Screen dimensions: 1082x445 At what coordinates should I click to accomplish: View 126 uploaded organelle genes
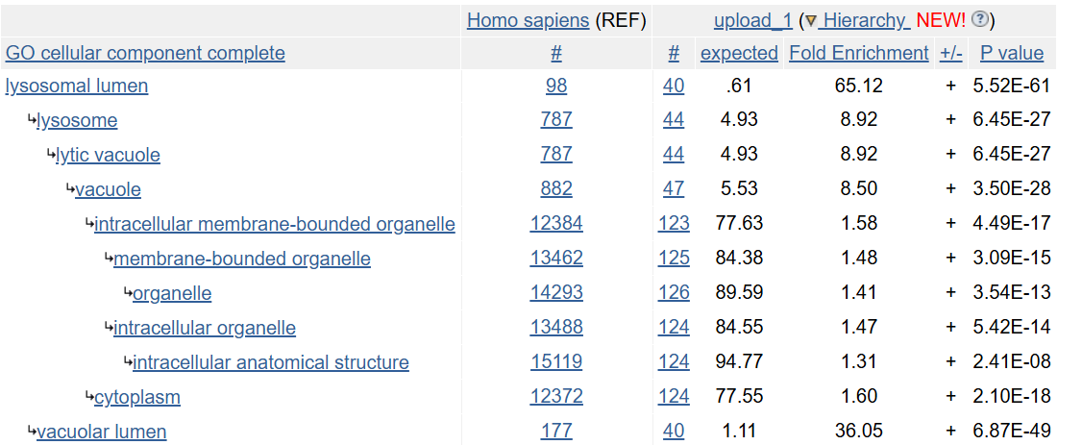(x=674, y=293)
